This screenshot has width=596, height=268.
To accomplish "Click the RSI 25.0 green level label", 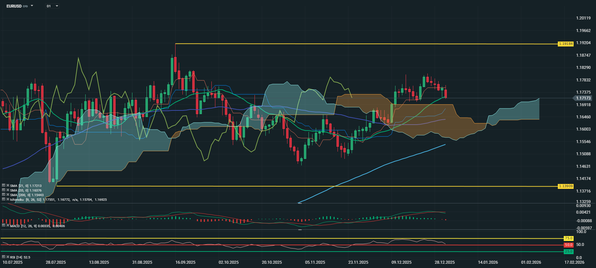I will pos(569,252).
